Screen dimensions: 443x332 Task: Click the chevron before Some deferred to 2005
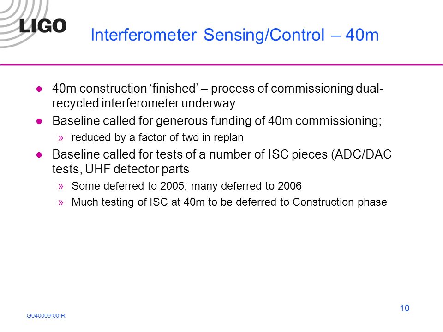pos(61,186)
